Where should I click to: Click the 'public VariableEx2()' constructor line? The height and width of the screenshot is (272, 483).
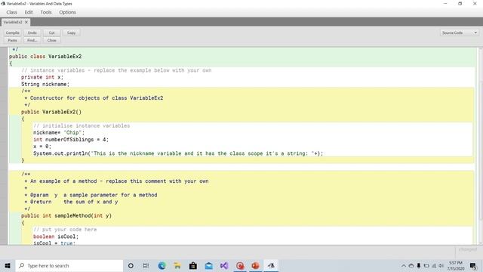[x=51, y=112]
